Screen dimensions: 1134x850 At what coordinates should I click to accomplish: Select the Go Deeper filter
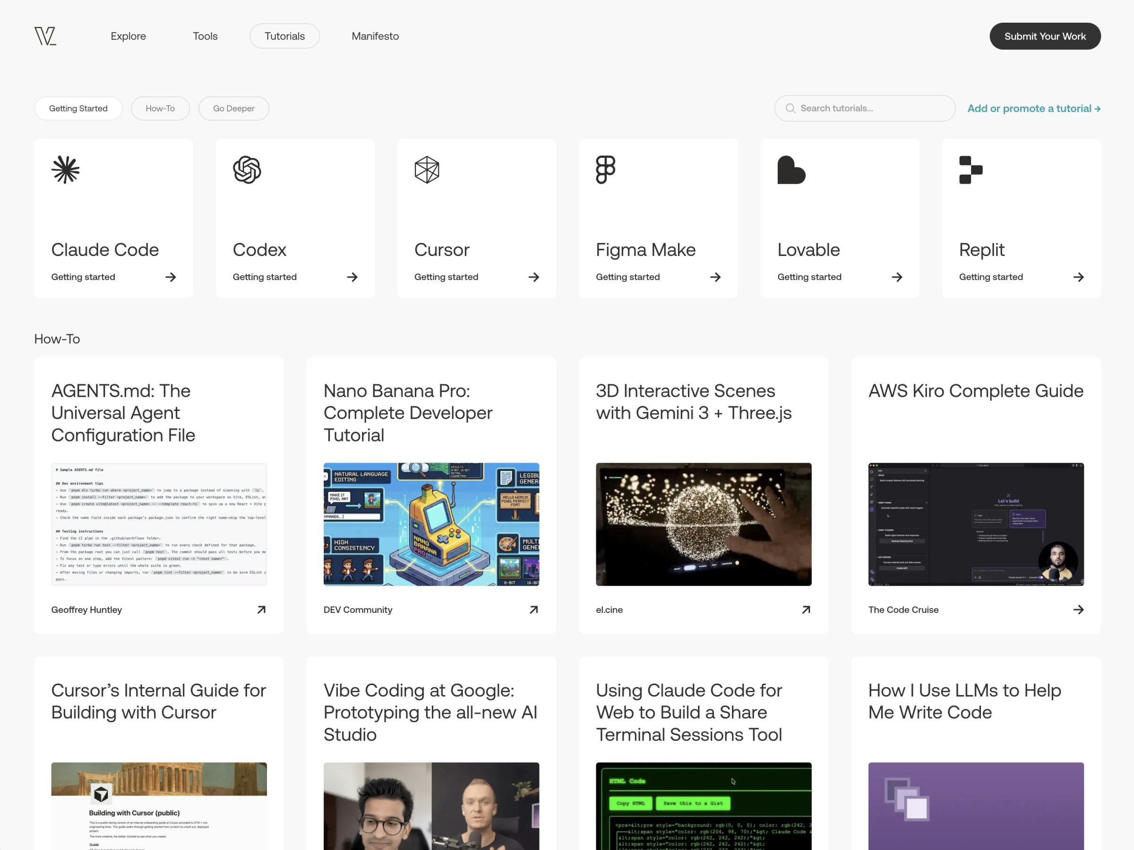(x=233, y=108)
